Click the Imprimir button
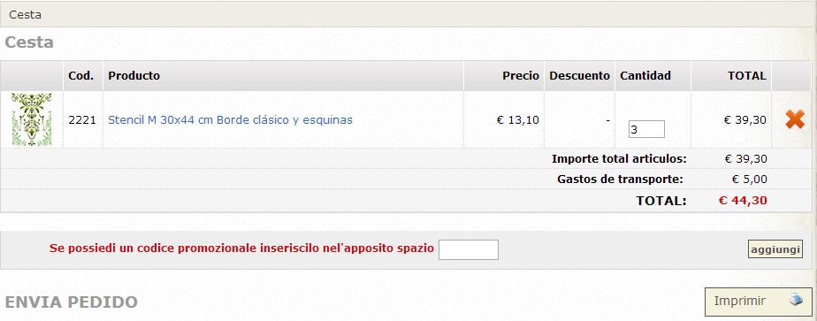817x321 pixels. point(758,302)
